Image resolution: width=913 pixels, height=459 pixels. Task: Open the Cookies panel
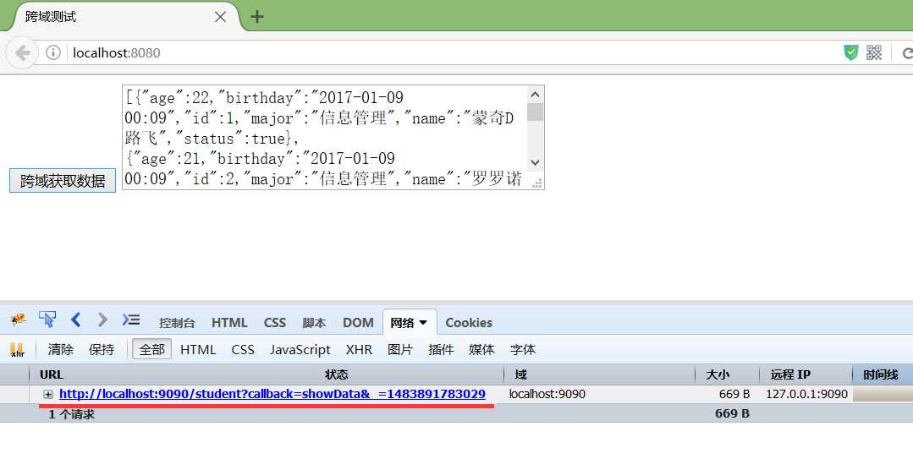[x=469, y=323]
